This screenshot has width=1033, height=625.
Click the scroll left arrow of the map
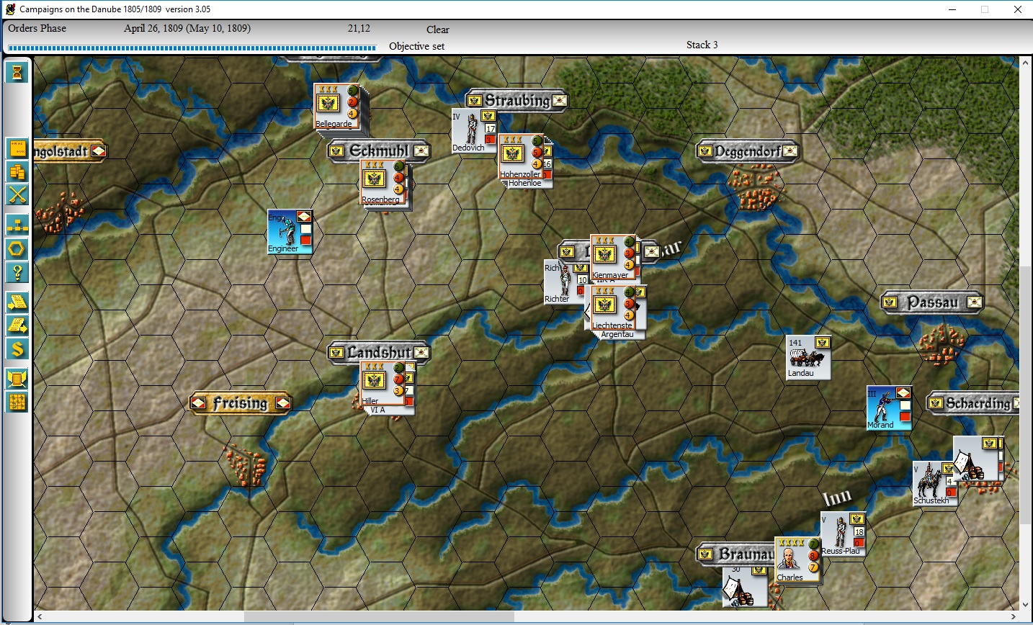[x=40, y=617]
